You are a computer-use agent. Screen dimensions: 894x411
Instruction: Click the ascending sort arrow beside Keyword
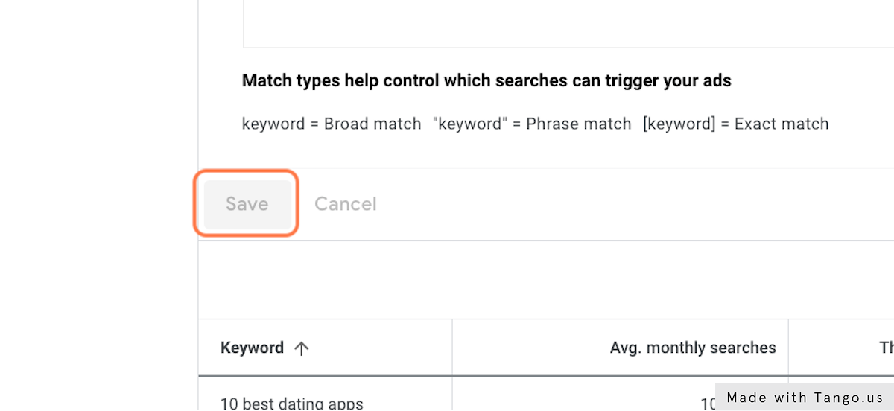click(x=302, y=348)
